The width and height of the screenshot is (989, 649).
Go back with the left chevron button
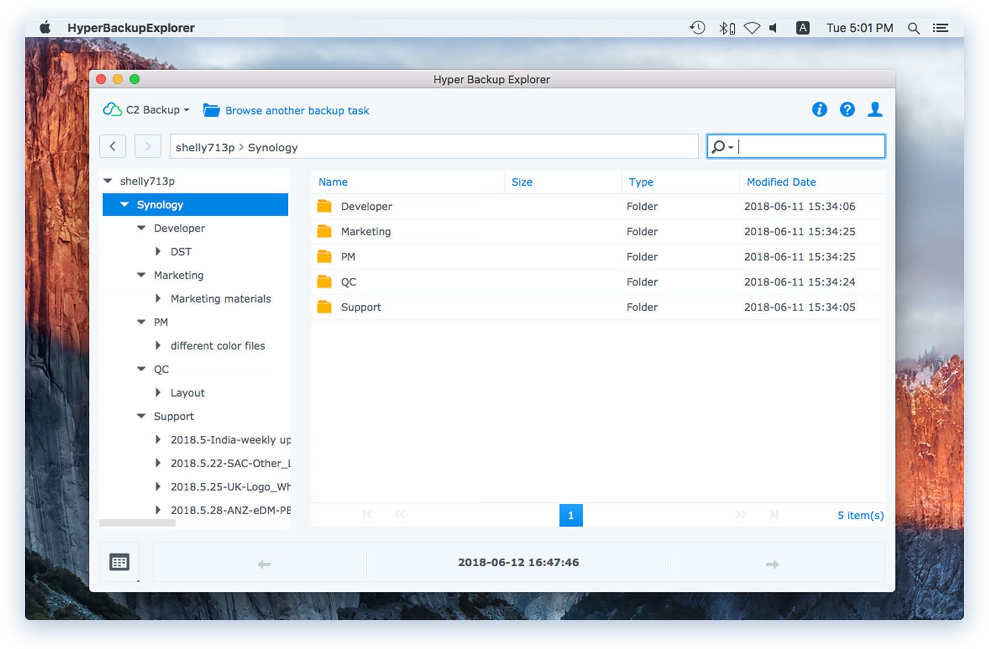pos(113,146)
